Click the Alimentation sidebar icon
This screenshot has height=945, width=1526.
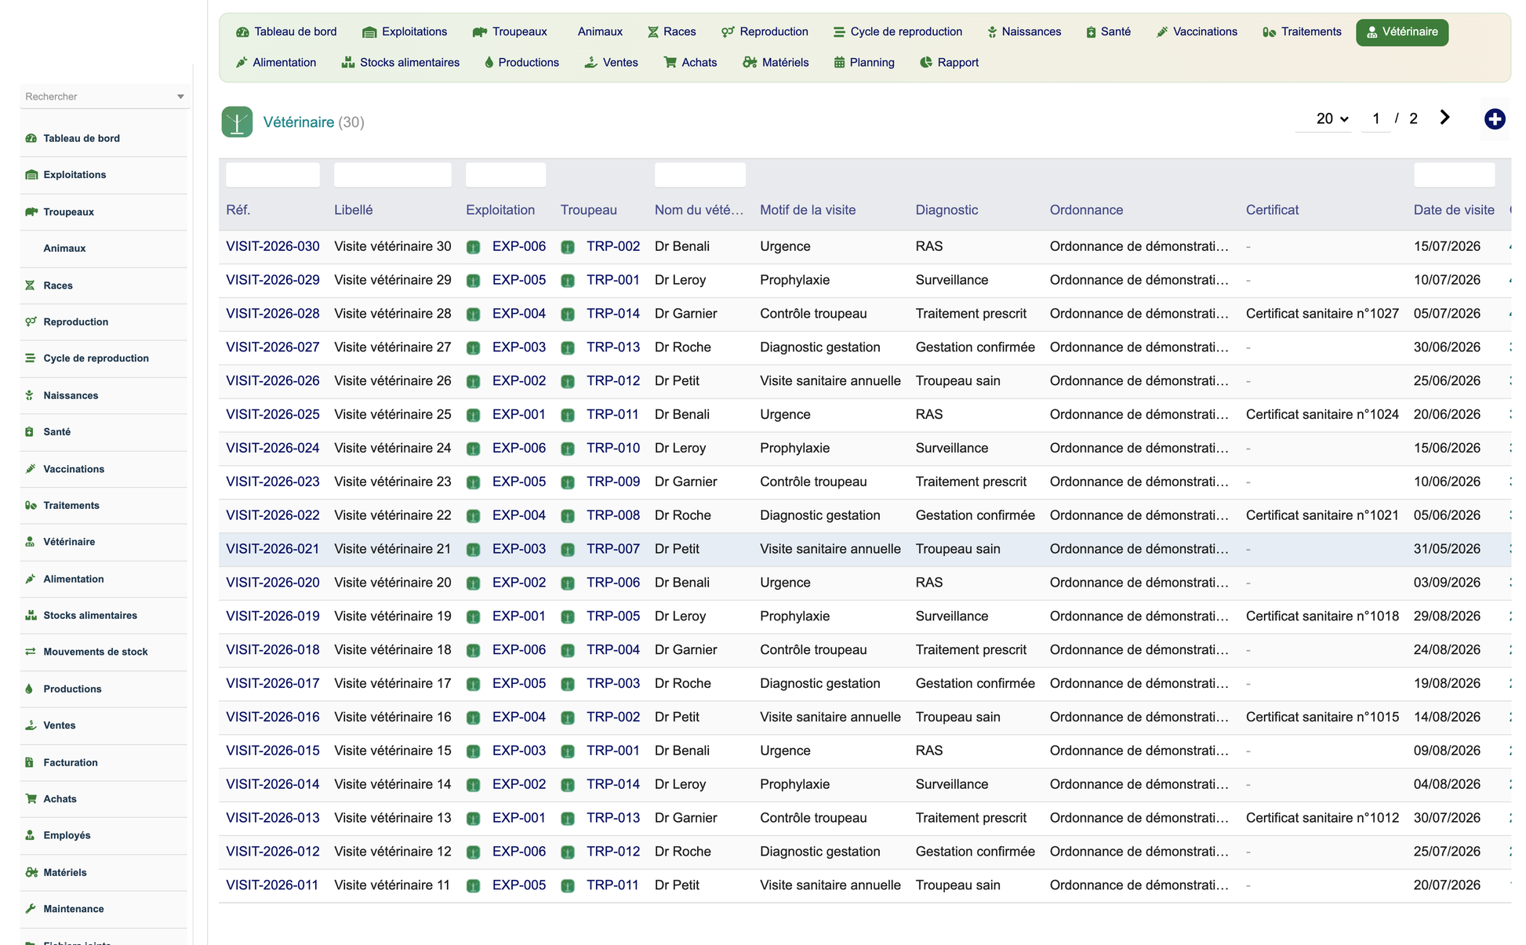[x=31, y=579]
